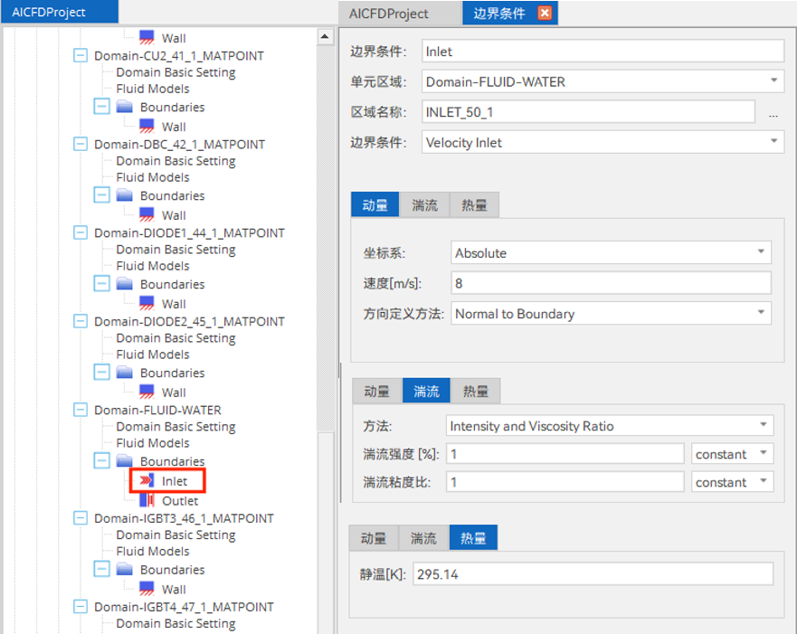Click the 速度[m/s] input field

tap(611, 283)
